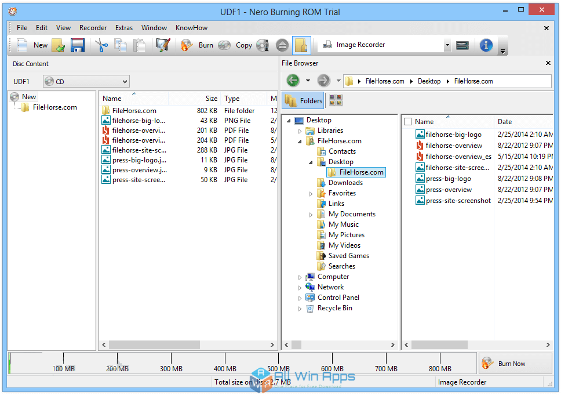Open the Image Recorder dropdown
Image resolution: width=561 pixels, height=395 pixels.
[x=447, y=45]
